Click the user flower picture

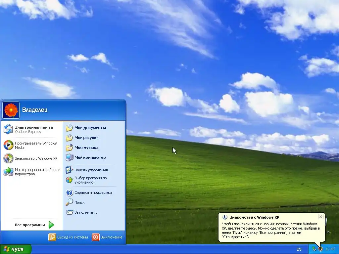point(11,110)
